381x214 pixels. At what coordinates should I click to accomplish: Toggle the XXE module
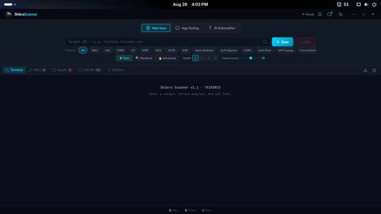point(185,50)
